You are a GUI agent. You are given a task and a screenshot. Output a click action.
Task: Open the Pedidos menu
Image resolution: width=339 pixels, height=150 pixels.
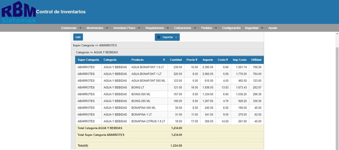[x=207, y=28]
